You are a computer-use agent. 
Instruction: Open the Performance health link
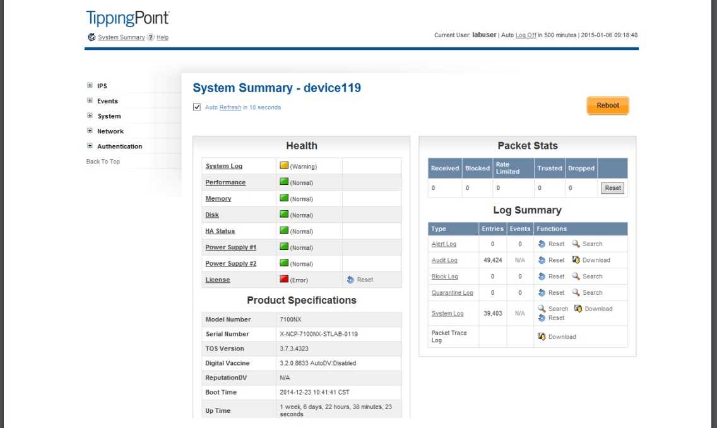225,182
